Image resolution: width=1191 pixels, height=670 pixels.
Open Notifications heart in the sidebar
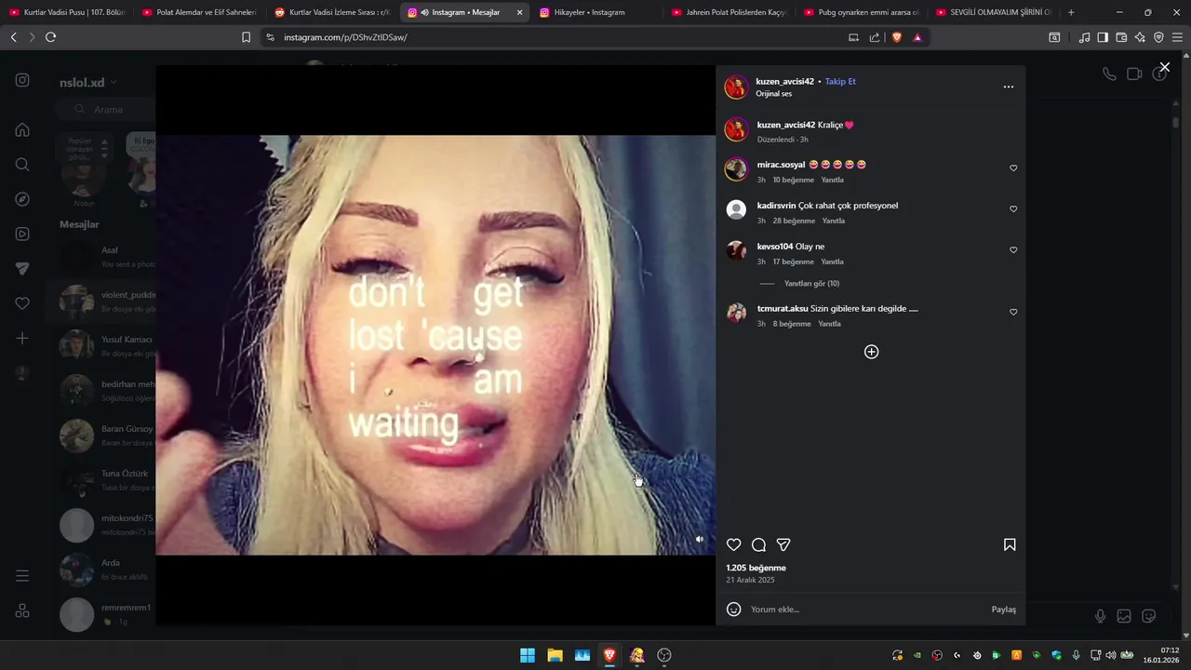(x=22, y=303)
